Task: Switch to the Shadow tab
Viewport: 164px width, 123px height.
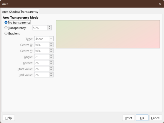Action: point(14,12)
